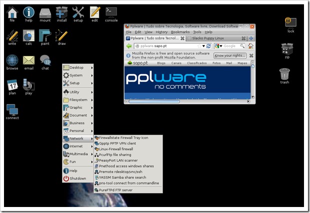Launch the edit text editor icon

point(94,14)
